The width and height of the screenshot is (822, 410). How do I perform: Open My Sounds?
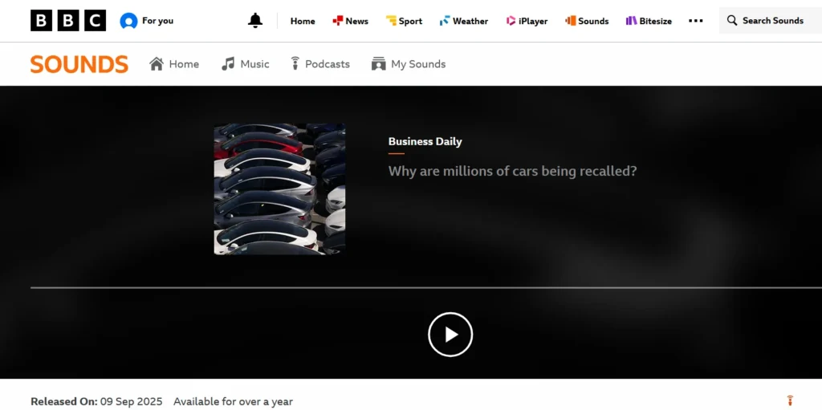[x=409, y=64]
